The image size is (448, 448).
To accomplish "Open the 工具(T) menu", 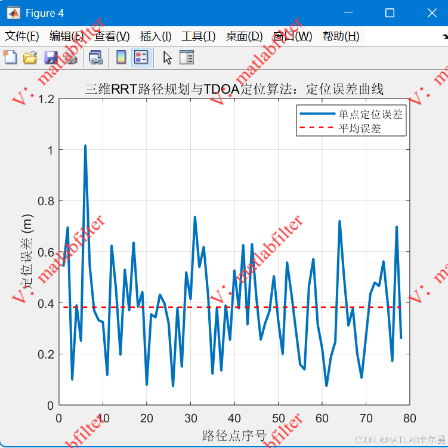I will (199, 36).
